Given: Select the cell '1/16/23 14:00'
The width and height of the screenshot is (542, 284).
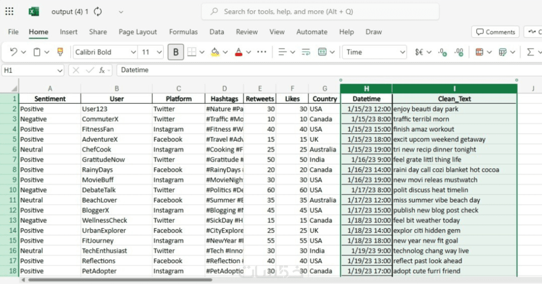Looking at the screenshot, I should [366, 170].
